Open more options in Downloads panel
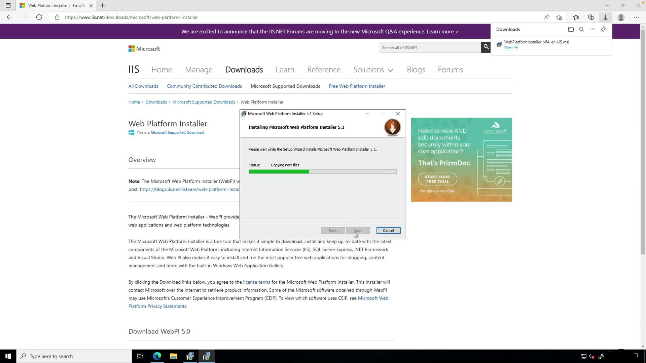The image size is (646, 363). pyautogui.click(x=593, y=29)
